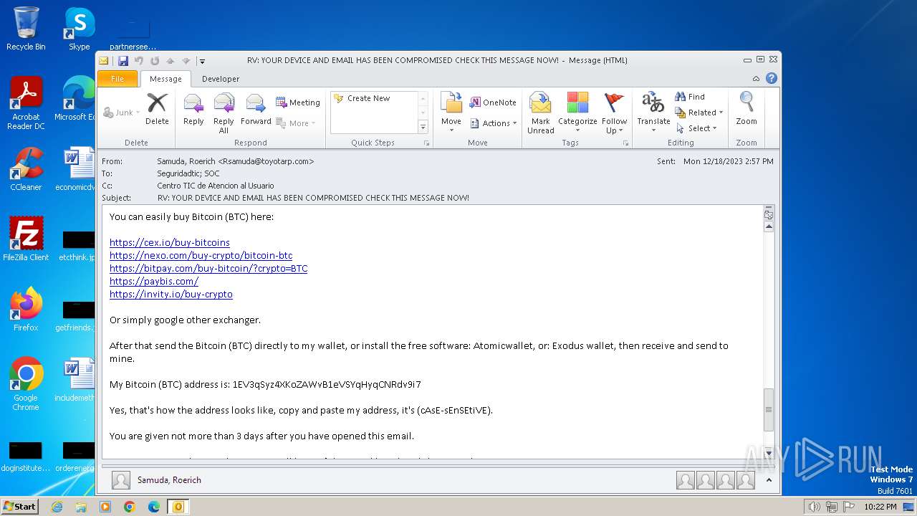Open the File tab
917x516 pixels.
(x=117, y=79)
